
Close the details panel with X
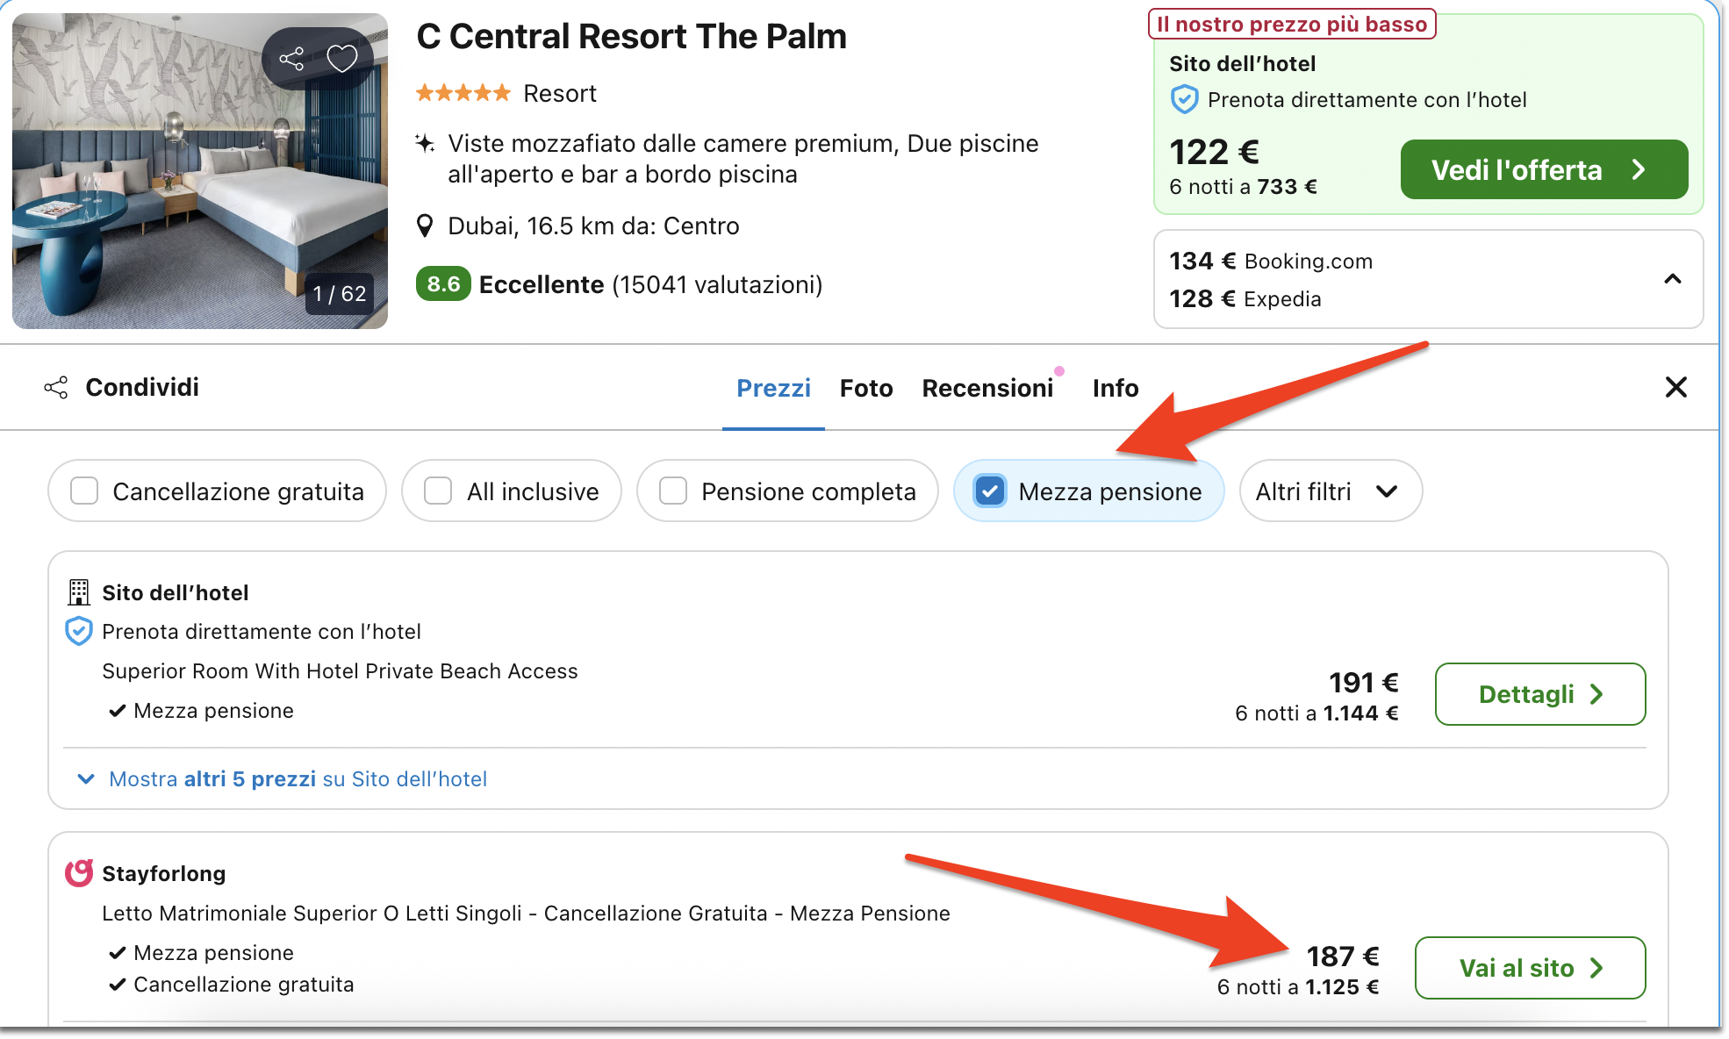[1675, 387]
